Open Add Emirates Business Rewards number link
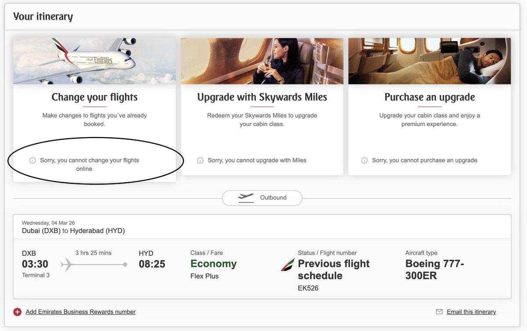This screenshot has height=331, width=527. point(80,312)
